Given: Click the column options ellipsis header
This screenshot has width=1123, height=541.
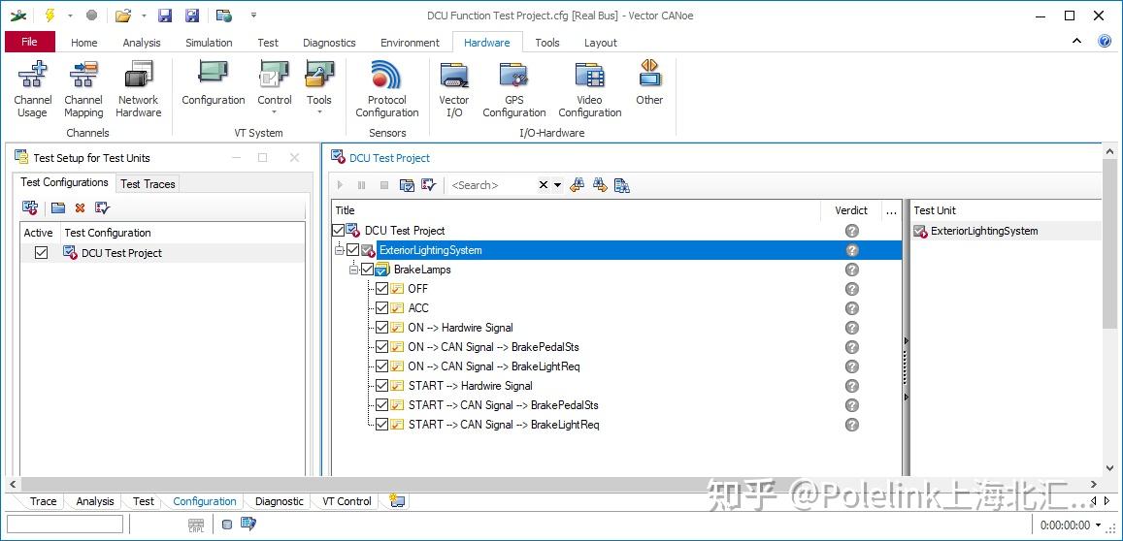Looking at the screenshot, I should coord(891,210).
